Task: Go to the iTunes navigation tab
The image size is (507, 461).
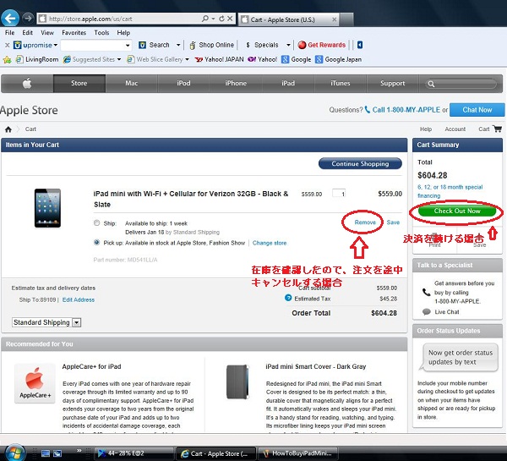Action: point(341,83)
